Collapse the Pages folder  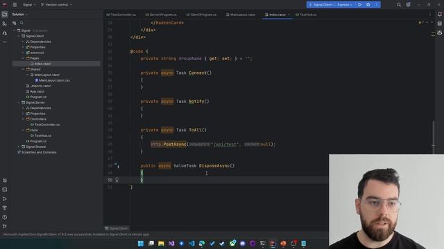click(23, 58)
